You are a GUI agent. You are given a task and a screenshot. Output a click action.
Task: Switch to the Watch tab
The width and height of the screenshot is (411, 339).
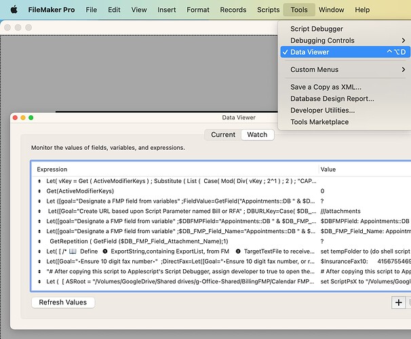(x=257, y=135)
